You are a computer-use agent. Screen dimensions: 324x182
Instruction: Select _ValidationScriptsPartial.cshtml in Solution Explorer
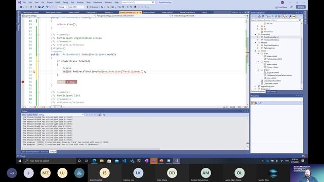click(x=279, y=75)
